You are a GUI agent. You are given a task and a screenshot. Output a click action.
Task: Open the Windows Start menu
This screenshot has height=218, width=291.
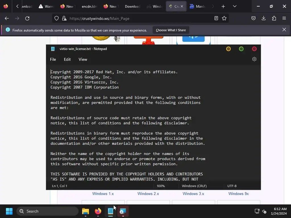[x=9, y=211]
